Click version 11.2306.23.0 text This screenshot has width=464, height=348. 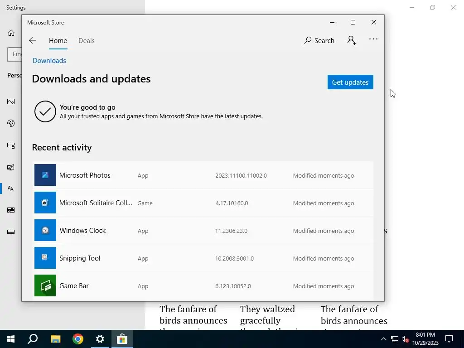coord(231,231)
